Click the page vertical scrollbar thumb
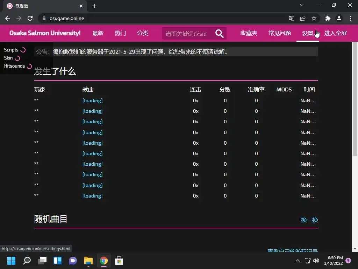The height and width of the screenshot is (269, 358). click(355, 99)
